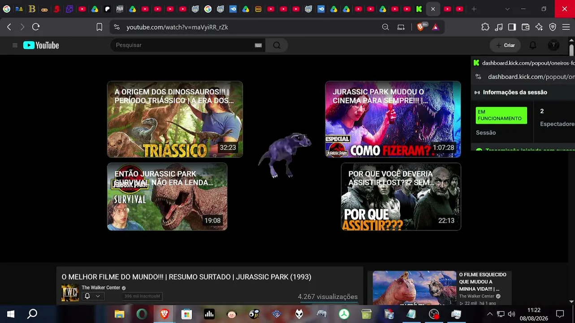Expand the tab search dropdown arrow
Screen dimensions: 575x323
(x=507, y=9)
